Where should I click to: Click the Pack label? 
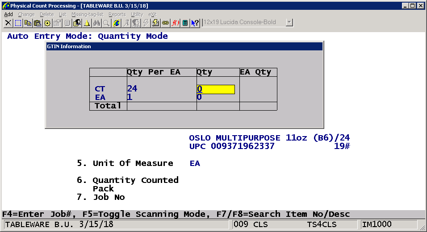pyautogui.click(x=103, y=189)
